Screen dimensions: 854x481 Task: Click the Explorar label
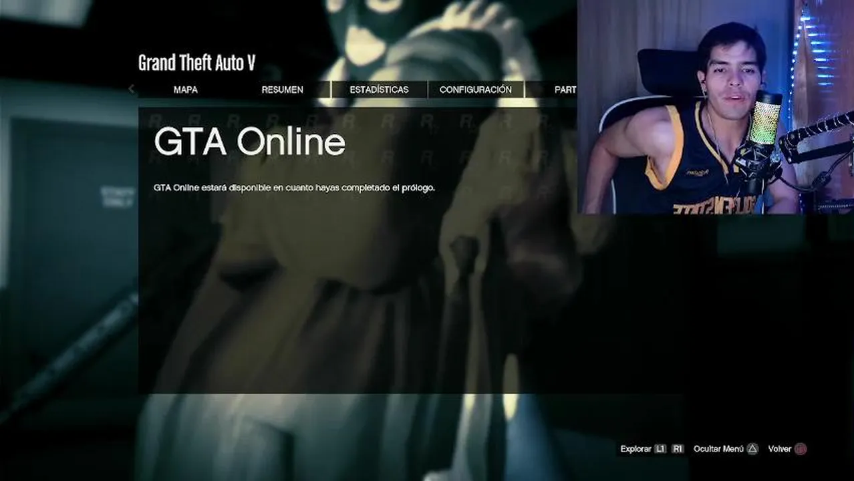click(635, 449)
